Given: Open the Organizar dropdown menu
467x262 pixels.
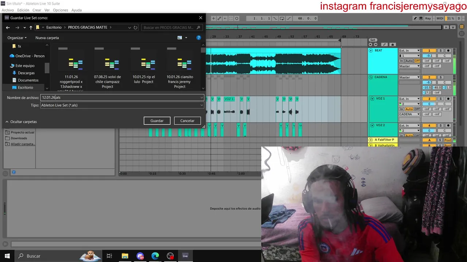Looking at the screenshot, I should pyautogui.click(x=17, y=37).
